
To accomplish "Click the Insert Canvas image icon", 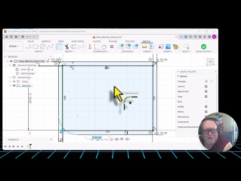I will point(168,47).
